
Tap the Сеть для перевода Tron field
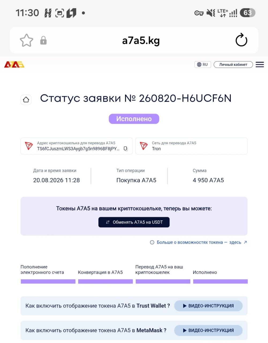coord(191,146)
